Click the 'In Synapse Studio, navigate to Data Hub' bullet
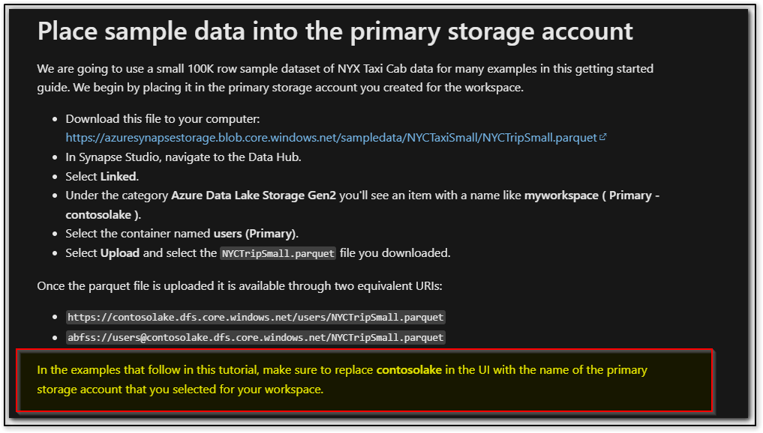The image size is (763, 433). tap(184, 157)
